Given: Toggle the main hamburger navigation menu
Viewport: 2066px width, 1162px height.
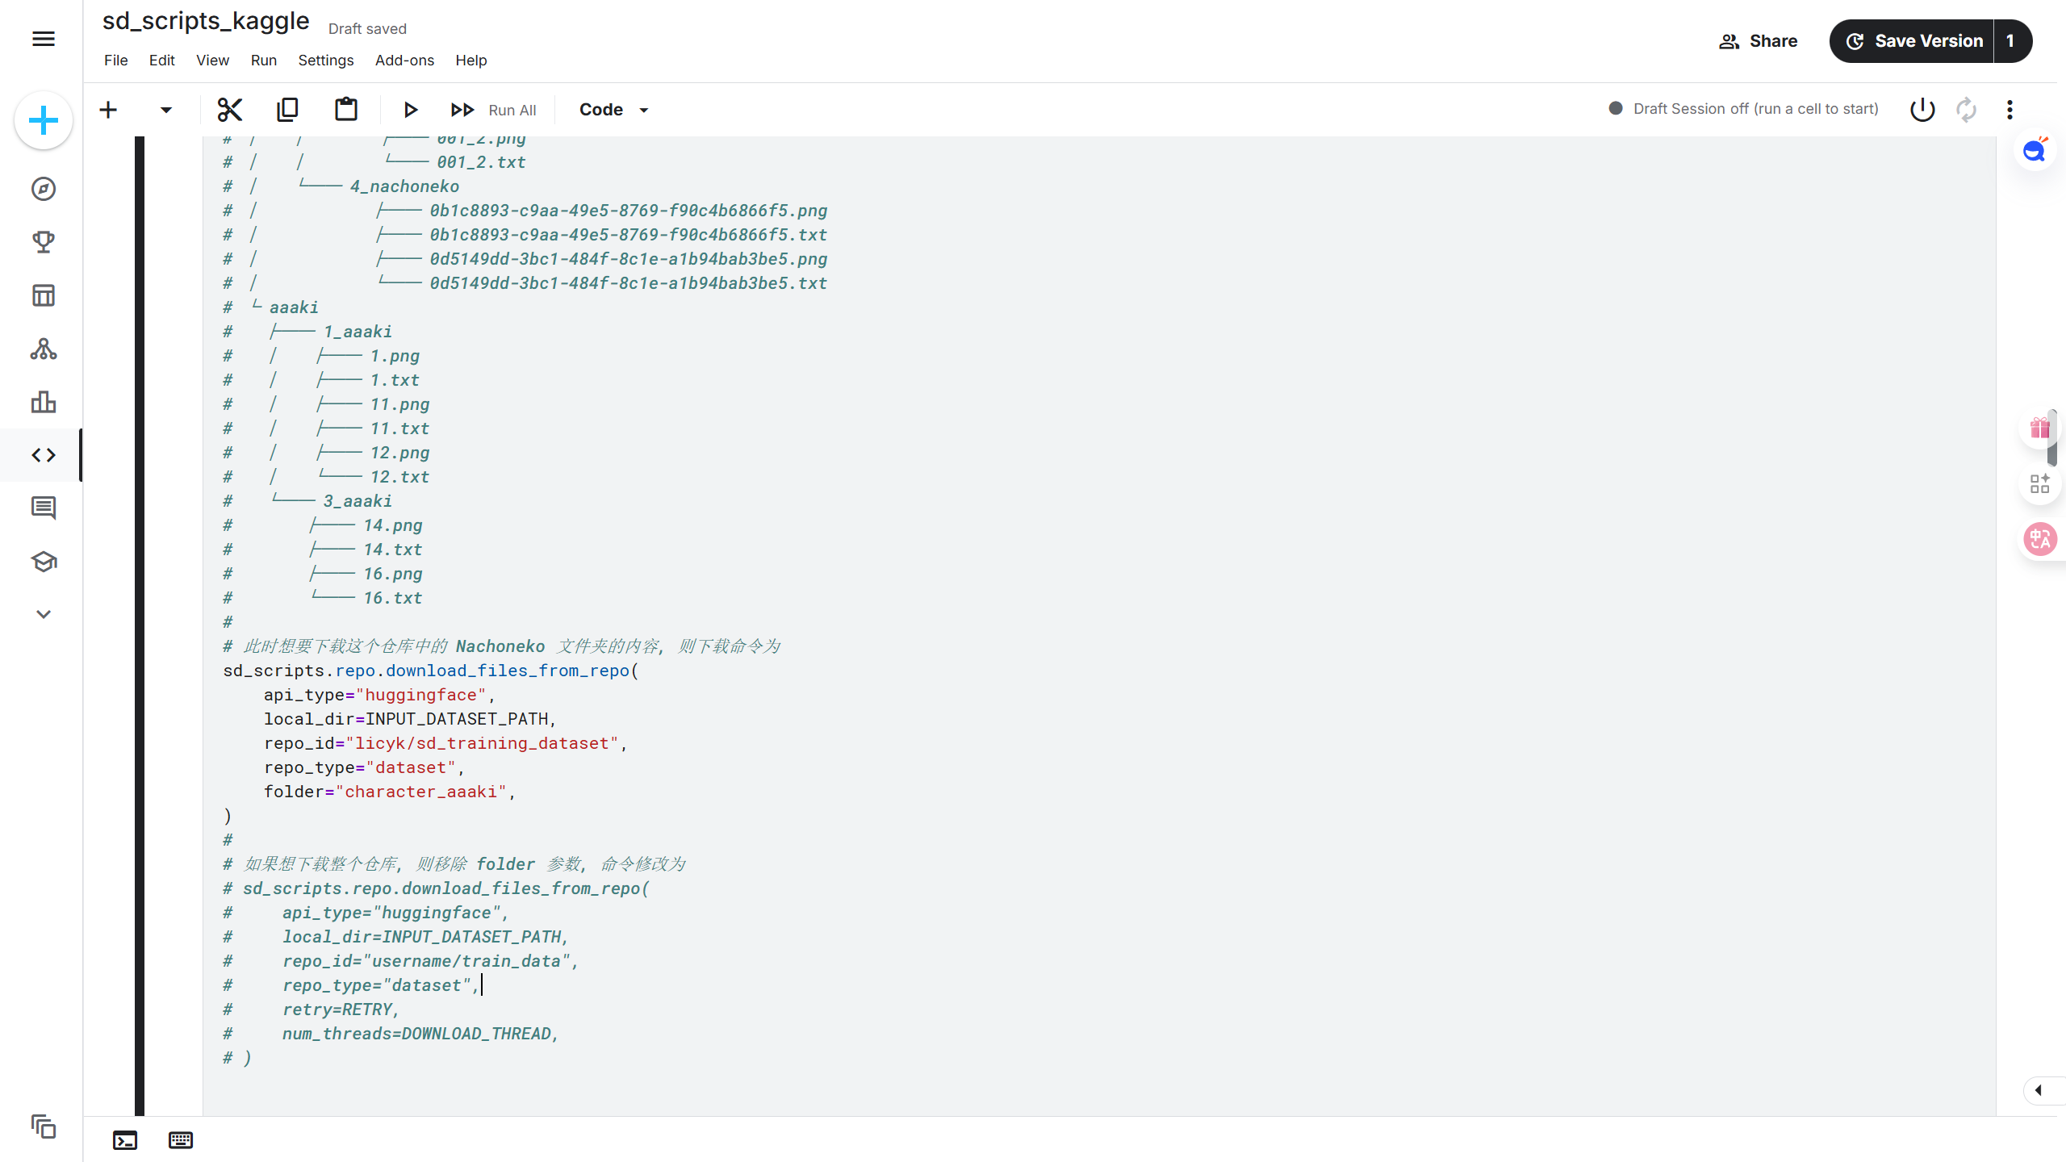Looking at the screenshot, I should (44, 39).
